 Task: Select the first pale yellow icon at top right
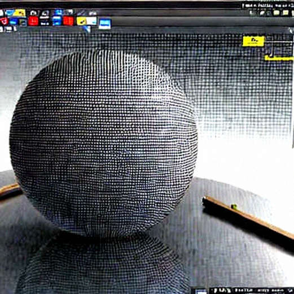pos(277,12)
